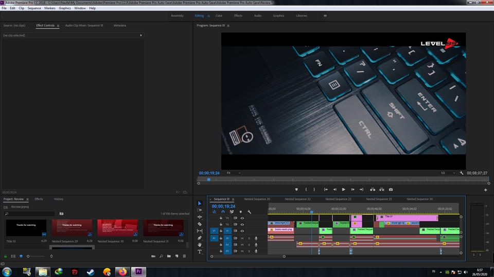Play the sequence in Program monitor
The height and width of the screenshot is (277, 494).
[343, 189]
